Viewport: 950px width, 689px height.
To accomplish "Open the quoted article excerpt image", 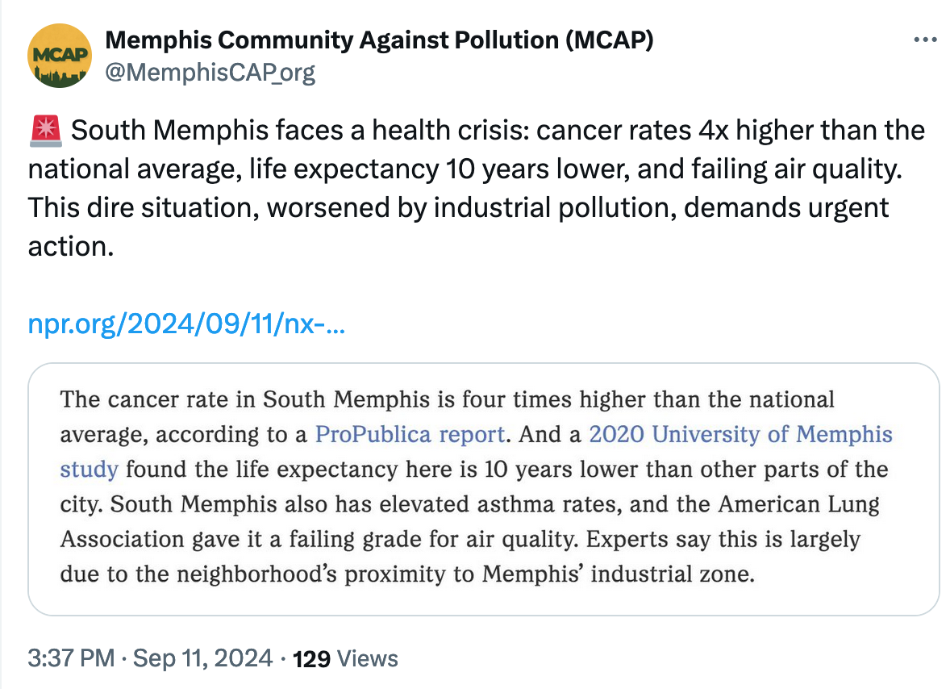I will click(x=484, y=489).
